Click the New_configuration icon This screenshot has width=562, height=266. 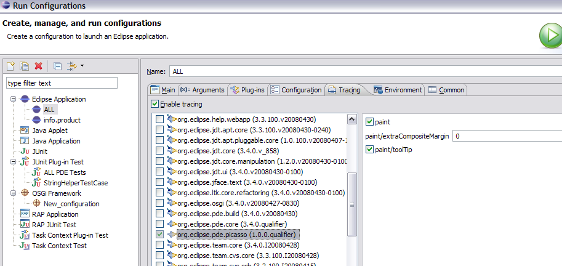coord(36,204)
